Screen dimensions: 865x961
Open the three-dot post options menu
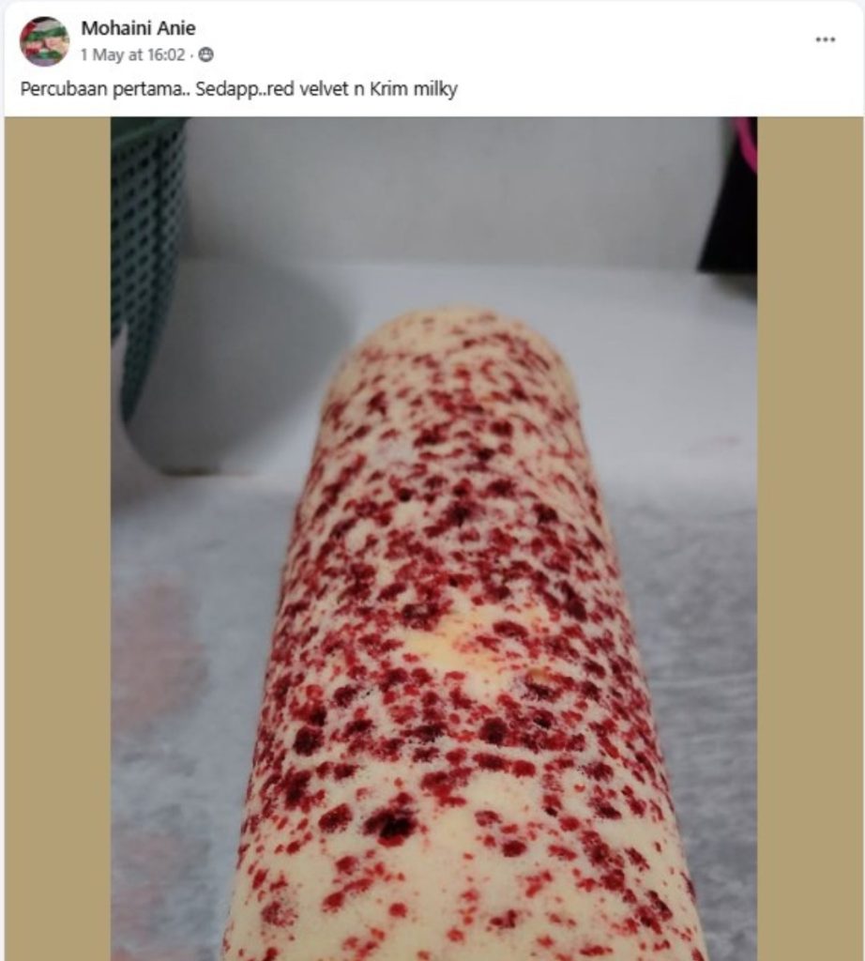click(x=826, y=39)
